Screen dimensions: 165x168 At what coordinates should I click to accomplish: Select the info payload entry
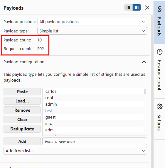click(x=93, y=123)
